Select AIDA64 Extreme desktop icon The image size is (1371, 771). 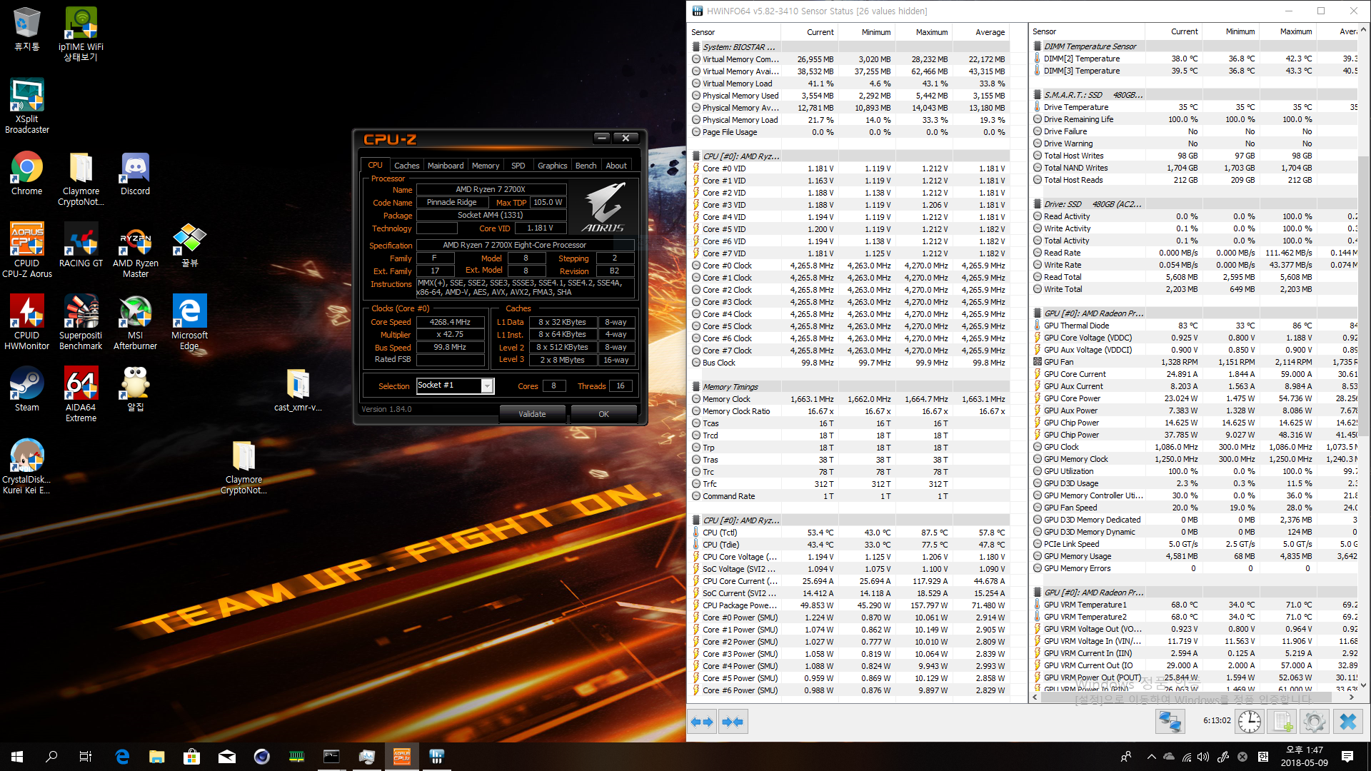click(x=81, y=394)
